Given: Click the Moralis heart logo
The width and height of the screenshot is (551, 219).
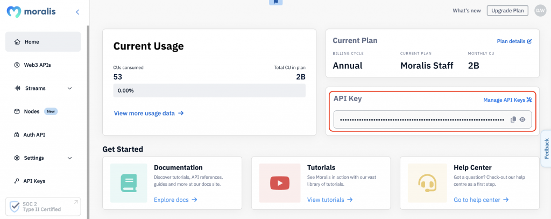Looking at the screenshot, I should click(x=14, y=12).
